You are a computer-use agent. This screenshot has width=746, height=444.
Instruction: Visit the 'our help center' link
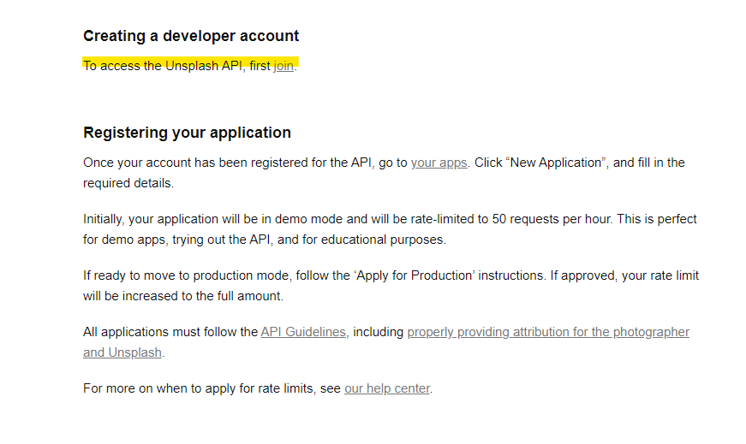[x=387, y=388]
